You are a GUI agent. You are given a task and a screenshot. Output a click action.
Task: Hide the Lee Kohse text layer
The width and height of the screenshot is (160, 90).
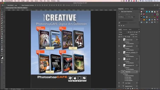coord(119,83)
